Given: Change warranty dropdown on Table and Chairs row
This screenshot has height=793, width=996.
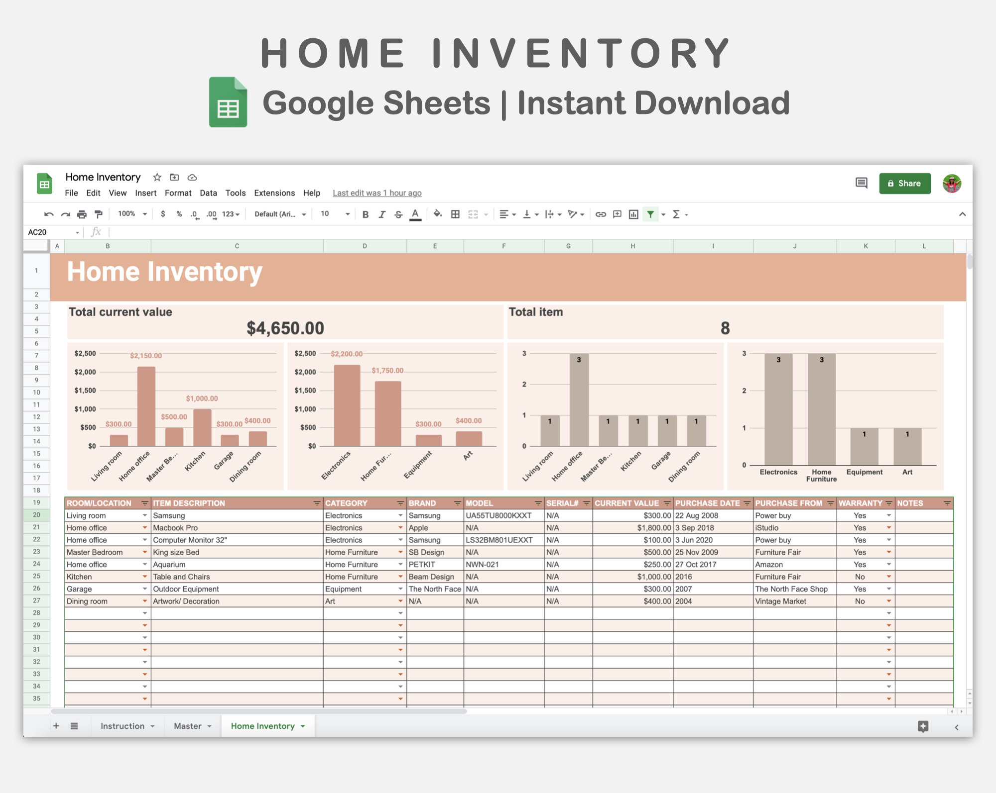Looking at the screenshot, I should pos(889,577).
